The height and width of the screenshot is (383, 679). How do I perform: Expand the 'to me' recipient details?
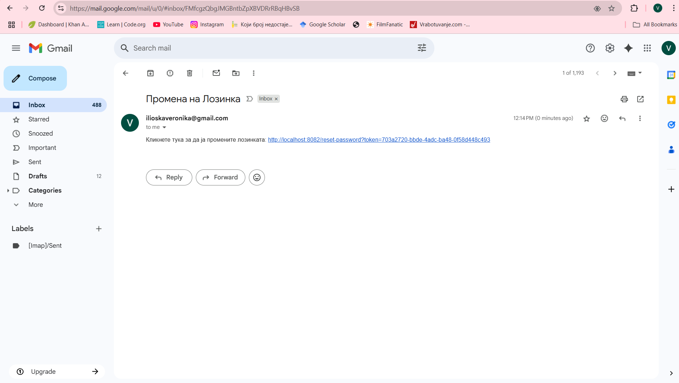tap(164, 127)
